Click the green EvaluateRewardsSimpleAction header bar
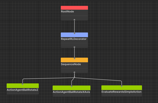 pyautogui.click(x=122, y=88)
